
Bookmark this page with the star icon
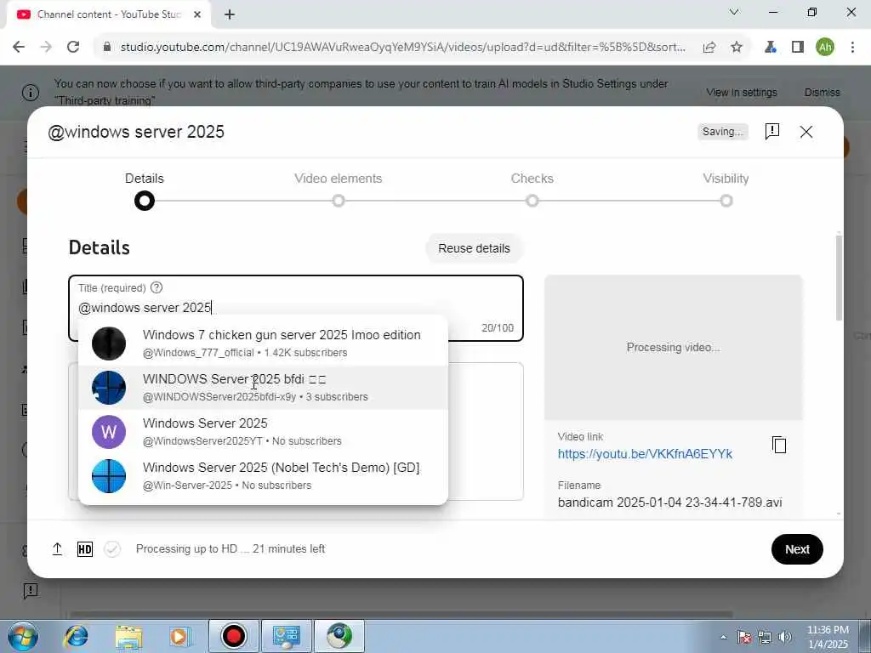(x=737, y=48)
